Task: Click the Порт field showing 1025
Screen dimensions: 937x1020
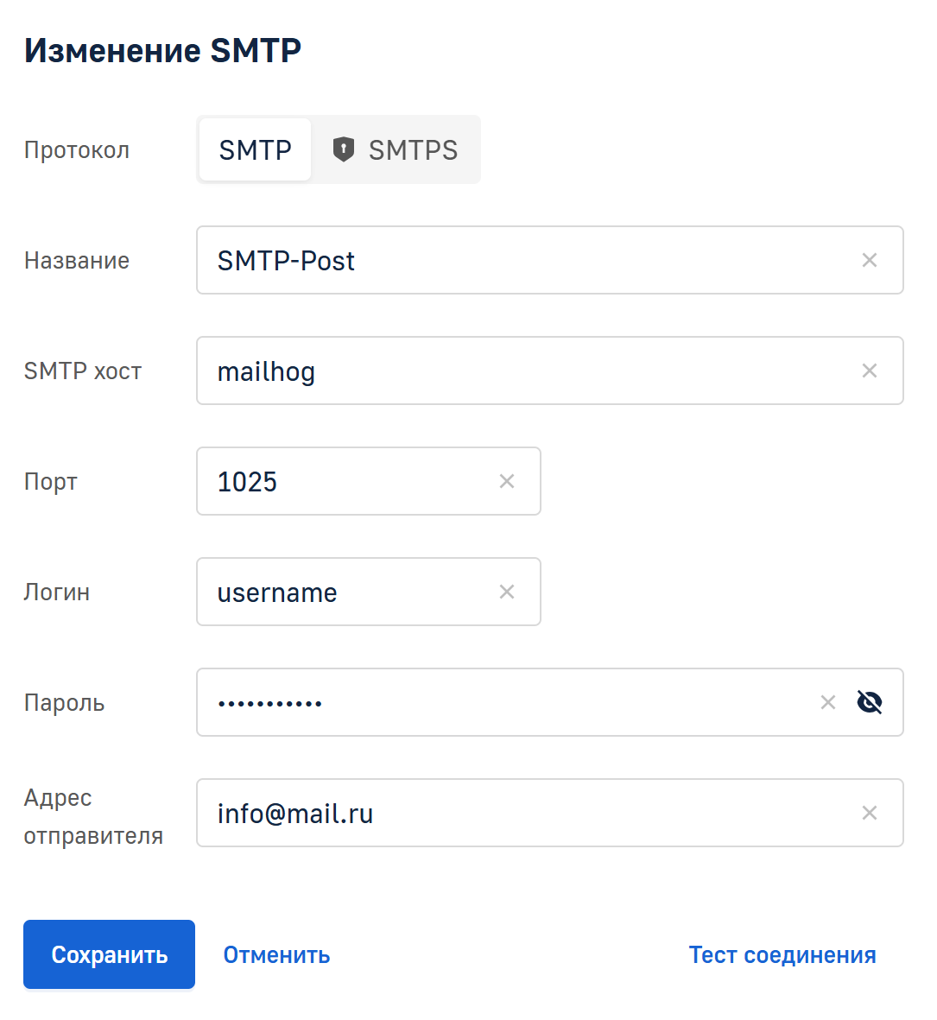Action: [345, 482]
